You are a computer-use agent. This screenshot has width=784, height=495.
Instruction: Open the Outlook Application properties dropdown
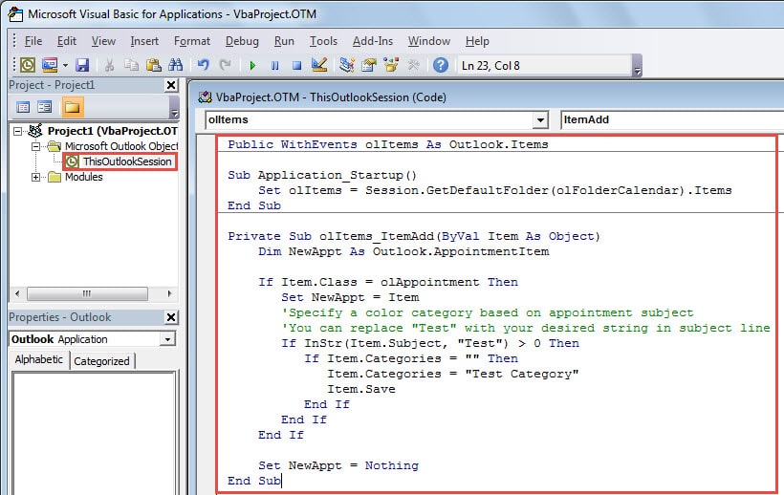168,339
